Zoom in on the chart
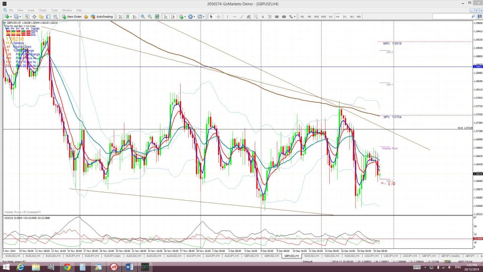483x272 pixels. click(142, 17)
